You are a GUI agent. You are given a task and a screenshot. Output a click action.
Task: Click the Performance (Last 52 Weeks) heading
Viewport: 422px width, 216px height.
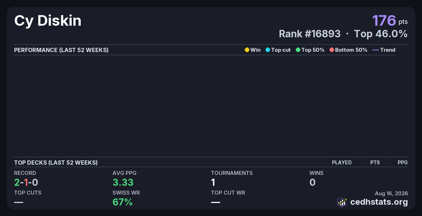61,50
